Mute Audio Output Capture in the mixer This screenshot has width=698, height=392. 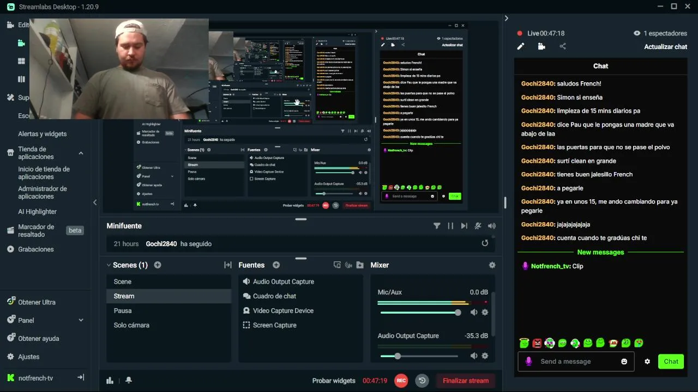474,356
